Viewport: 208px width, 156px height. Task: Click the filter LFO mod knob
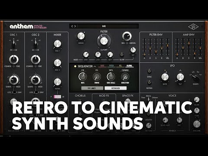(98, 55)
